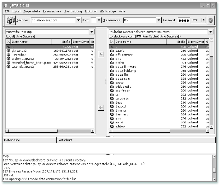This screenshot has width=221, height=186.
Task: Click the sort icon in remote list header
Action: click(112, 42)
